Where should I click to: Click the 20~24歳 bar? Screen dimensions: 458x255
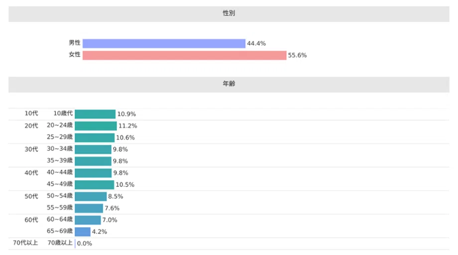tap(96, 126)
